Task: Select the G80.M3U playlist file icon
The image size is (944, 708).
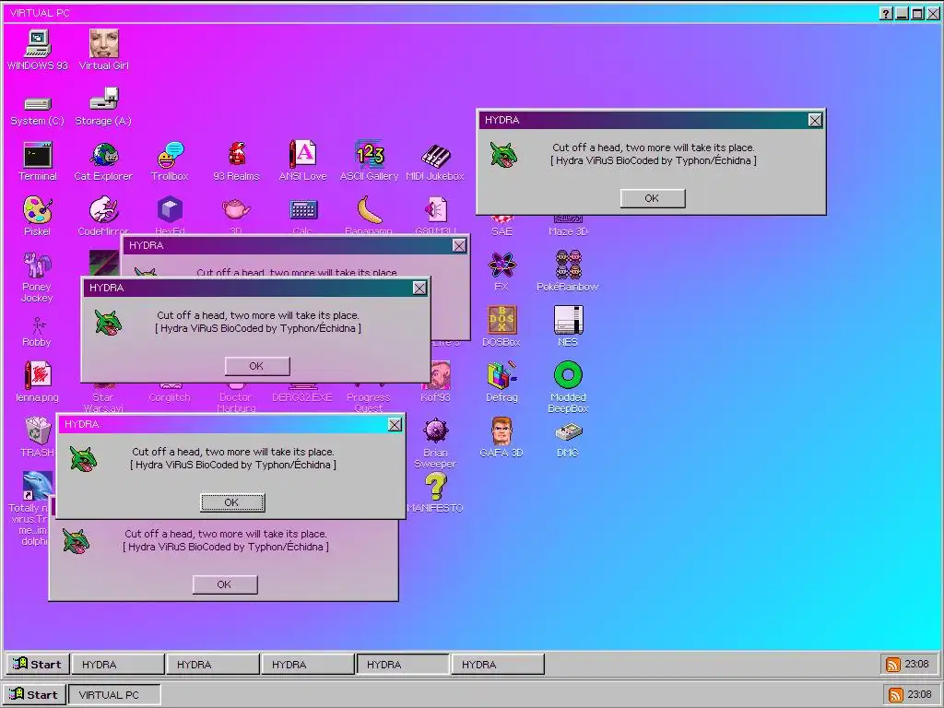Action: [435, 209]
